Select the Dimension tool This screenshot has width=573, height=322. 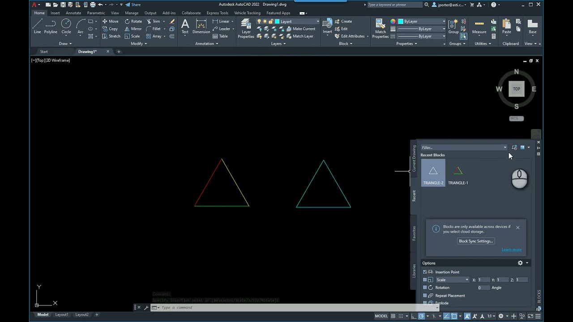tap(201, 26)
